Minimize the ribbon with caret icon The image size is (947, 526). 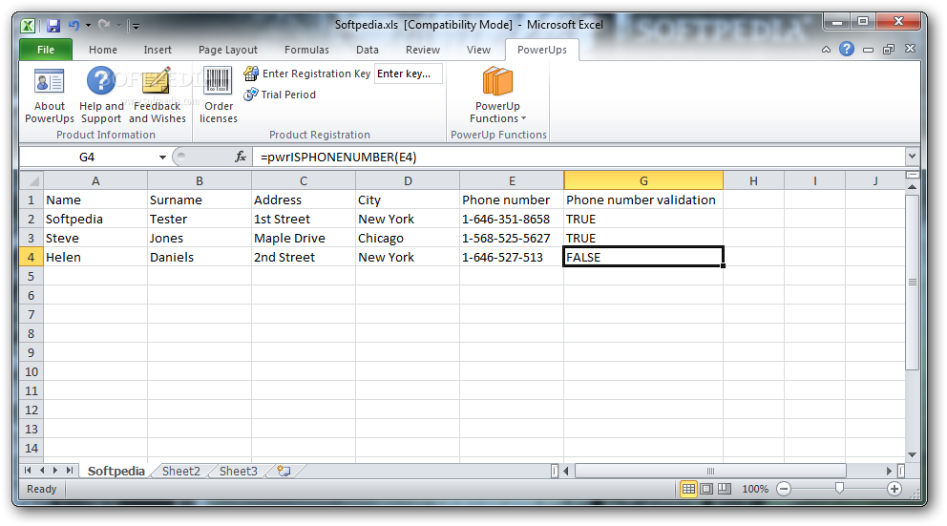(x=826, y=50)
